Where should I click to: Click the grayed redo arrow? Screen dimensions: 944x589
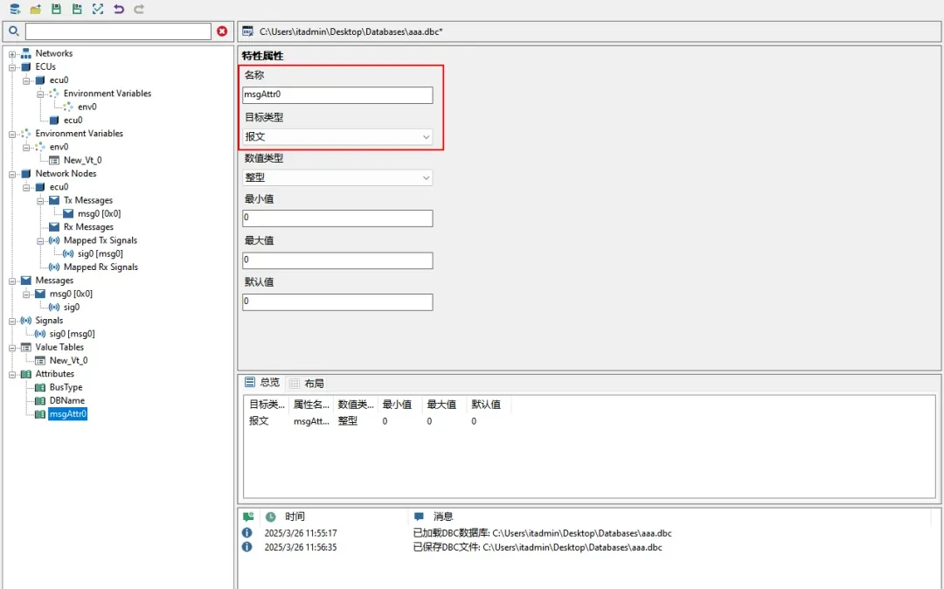tap(139, 9)
